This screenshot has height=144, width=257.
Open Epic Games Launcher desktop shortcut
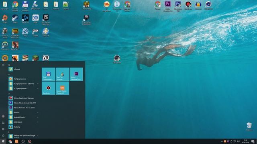45,20
